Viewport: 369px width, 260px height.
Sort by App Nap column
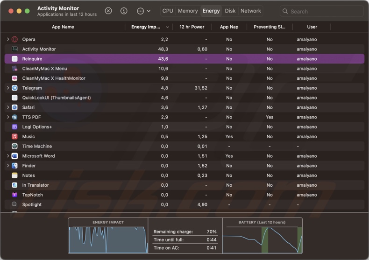pos(229,27)
